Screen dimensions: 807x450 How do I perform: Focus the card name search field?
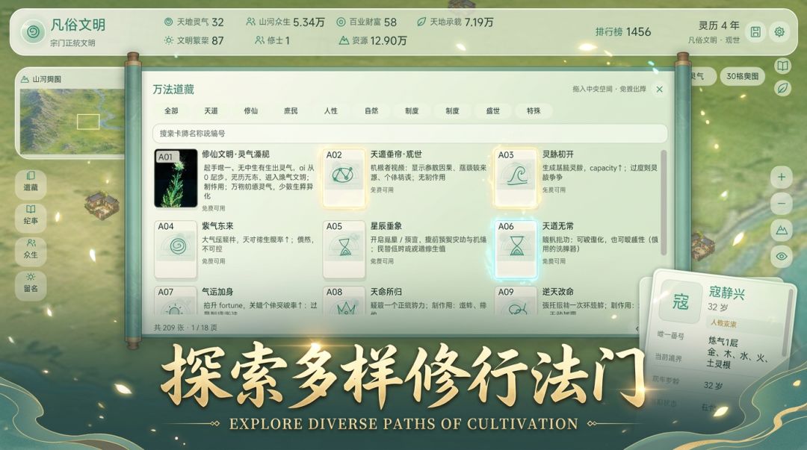409,133
